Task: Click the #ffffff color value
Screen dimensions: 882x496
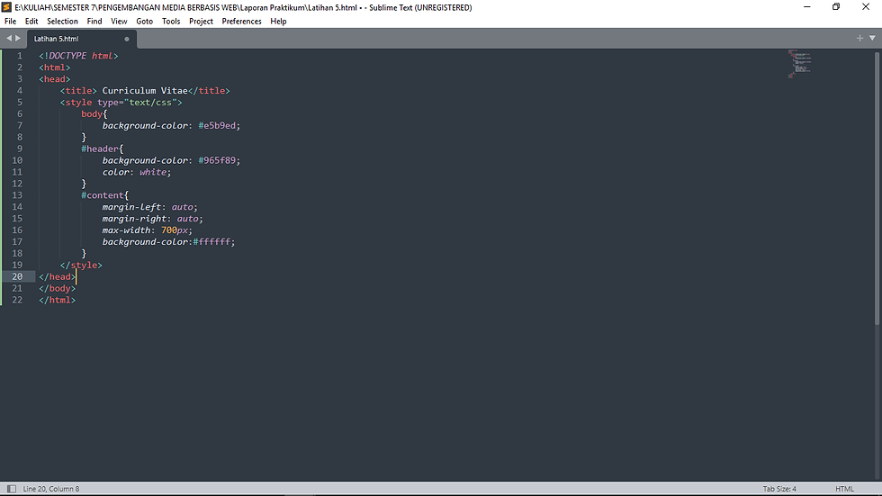Action: click(212, 242)
